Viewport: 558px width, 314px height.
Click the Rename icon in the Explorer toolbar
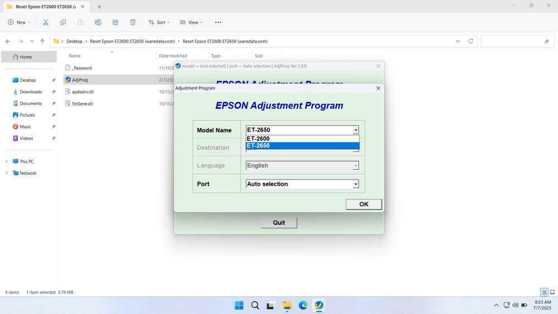coord(98,22)
